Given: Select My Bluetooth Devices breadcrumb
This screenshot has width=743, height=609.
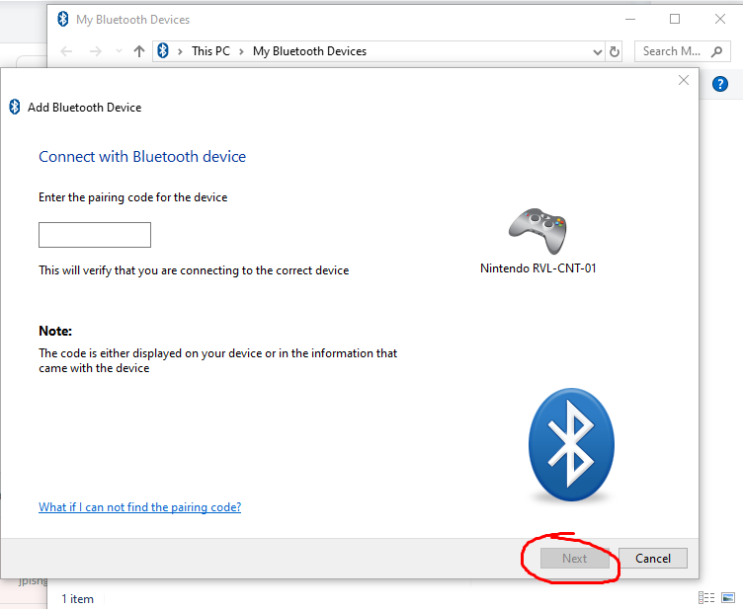Looking at the screenshot, I should pyautogui.click(x=309, y=51).
